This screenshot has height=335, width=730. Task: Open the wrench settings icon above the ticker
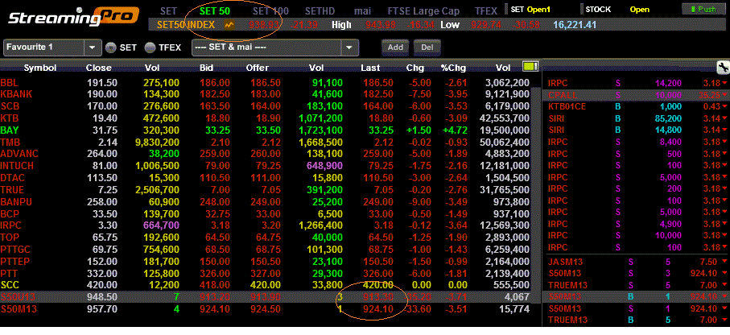(x=723, y=68)
